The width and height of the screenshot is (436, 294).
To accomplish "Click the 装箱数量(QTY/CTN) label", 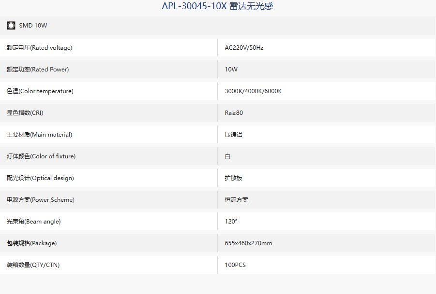I will (33, 265).
